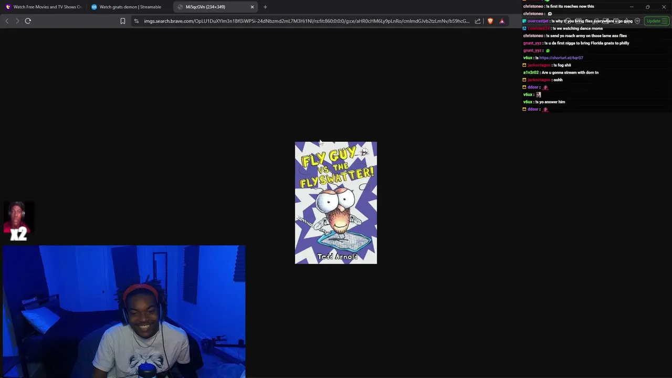
Task: Open Brave Shields lion icon
Action: click(x=490, y=21)
